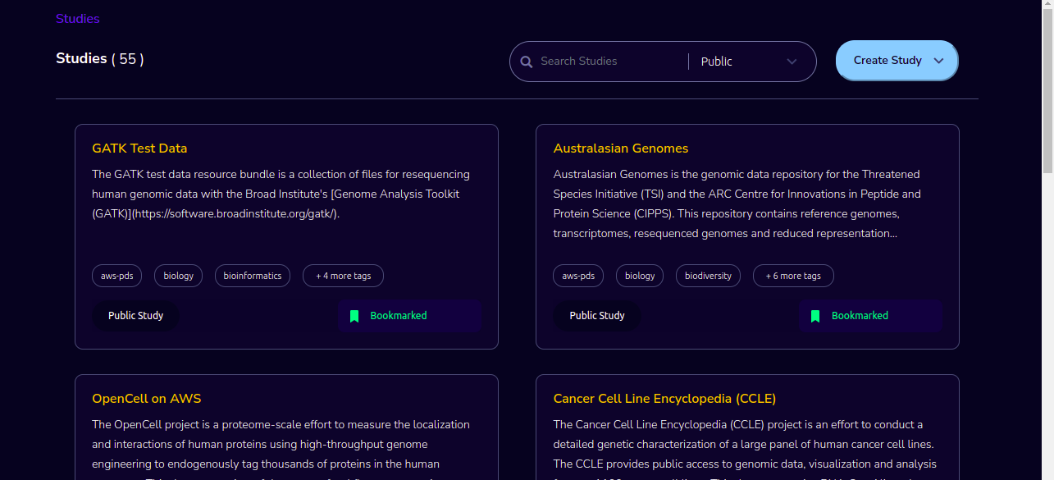Open the GATK Test Data study
The image size is (1054, 480).
pyautogui.click(x=139, y=149)
